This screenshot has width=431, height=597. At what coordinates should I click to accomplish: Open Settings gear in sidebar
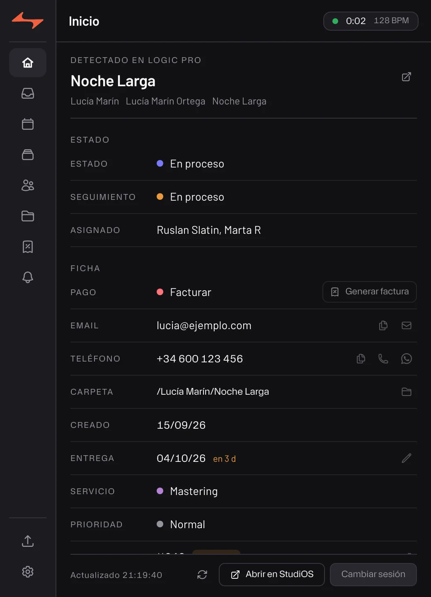tap(28, 572)
